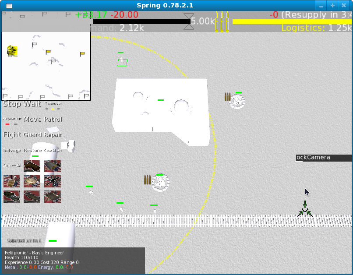Select the Fight command
The image size is (353, 275).
tap(12, 135)
